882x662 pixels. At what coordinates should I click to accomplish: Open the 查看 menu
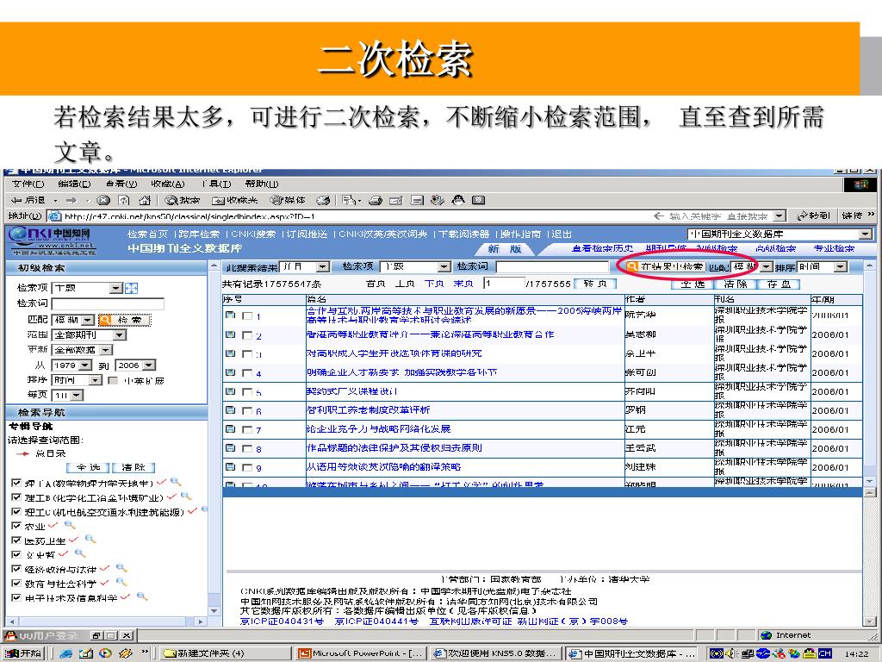pos(121,184)
